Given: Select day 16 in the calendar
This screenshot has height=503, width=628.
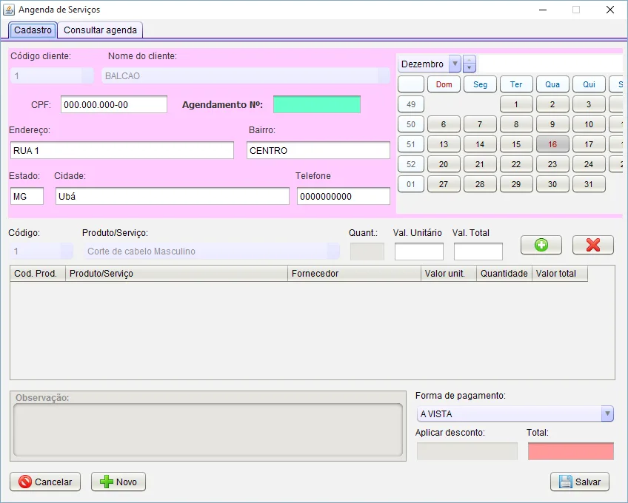Looking at the screenshot, I should click(552, 144).
